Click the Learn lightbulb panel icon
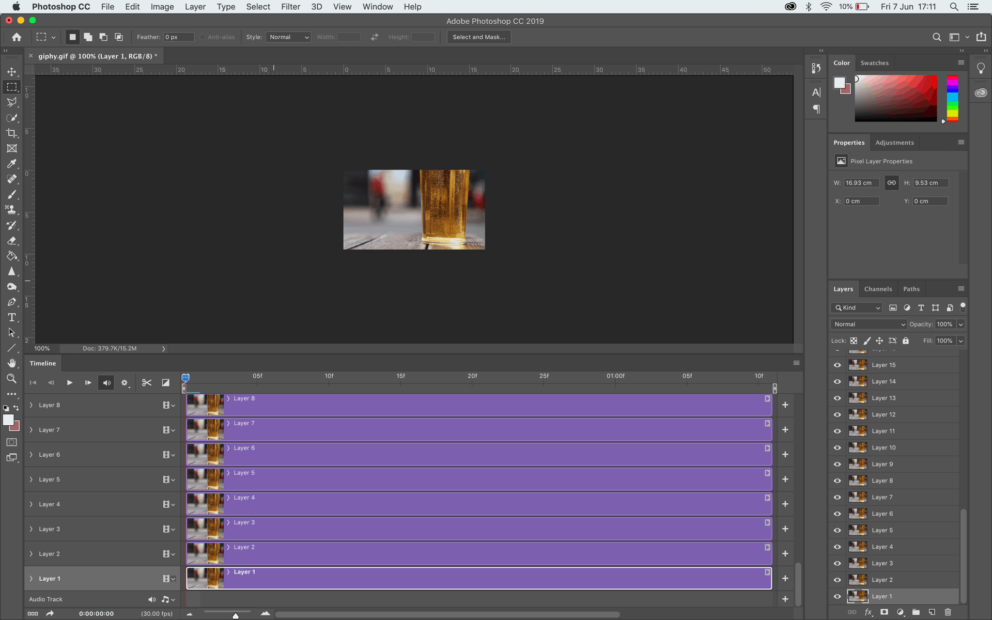The height and width of the screenshot is (620, 992). (x=981, y=68)
